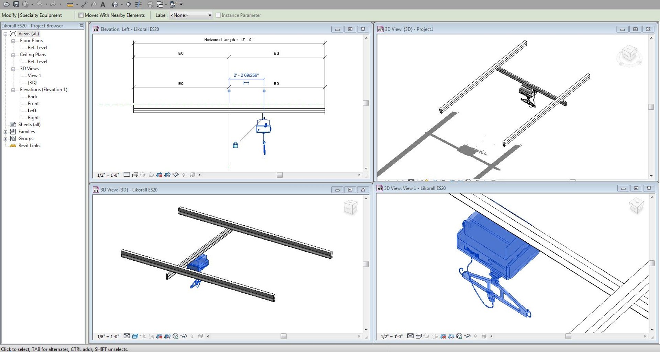Select the Measure Between Two References tool

pyautogui.click(x=70, y=4)
